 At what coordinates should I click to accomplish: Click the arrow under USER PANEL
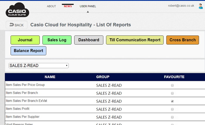click(88, 12)
